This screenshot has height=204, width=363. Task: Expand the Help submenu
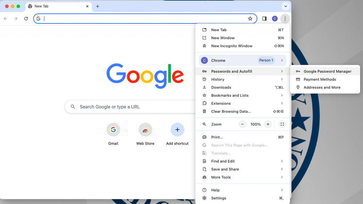242,190
